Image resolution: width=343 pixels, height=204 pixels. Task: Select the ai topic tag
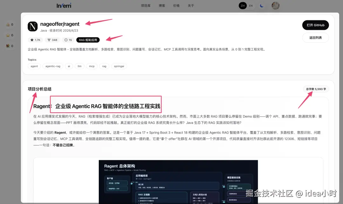pyautogui.click(x=69, y=66)
